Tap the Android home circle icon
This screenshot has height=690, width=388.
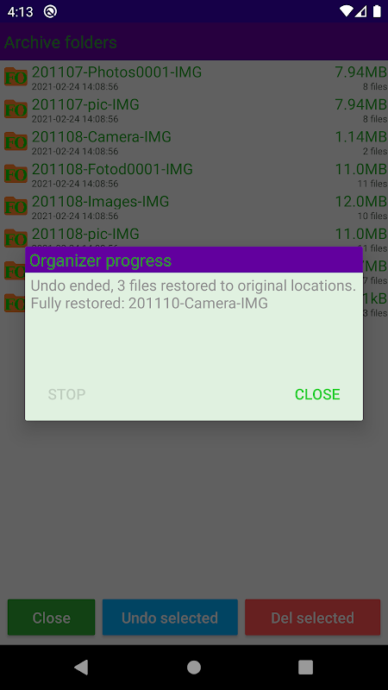tap(194, 667)
